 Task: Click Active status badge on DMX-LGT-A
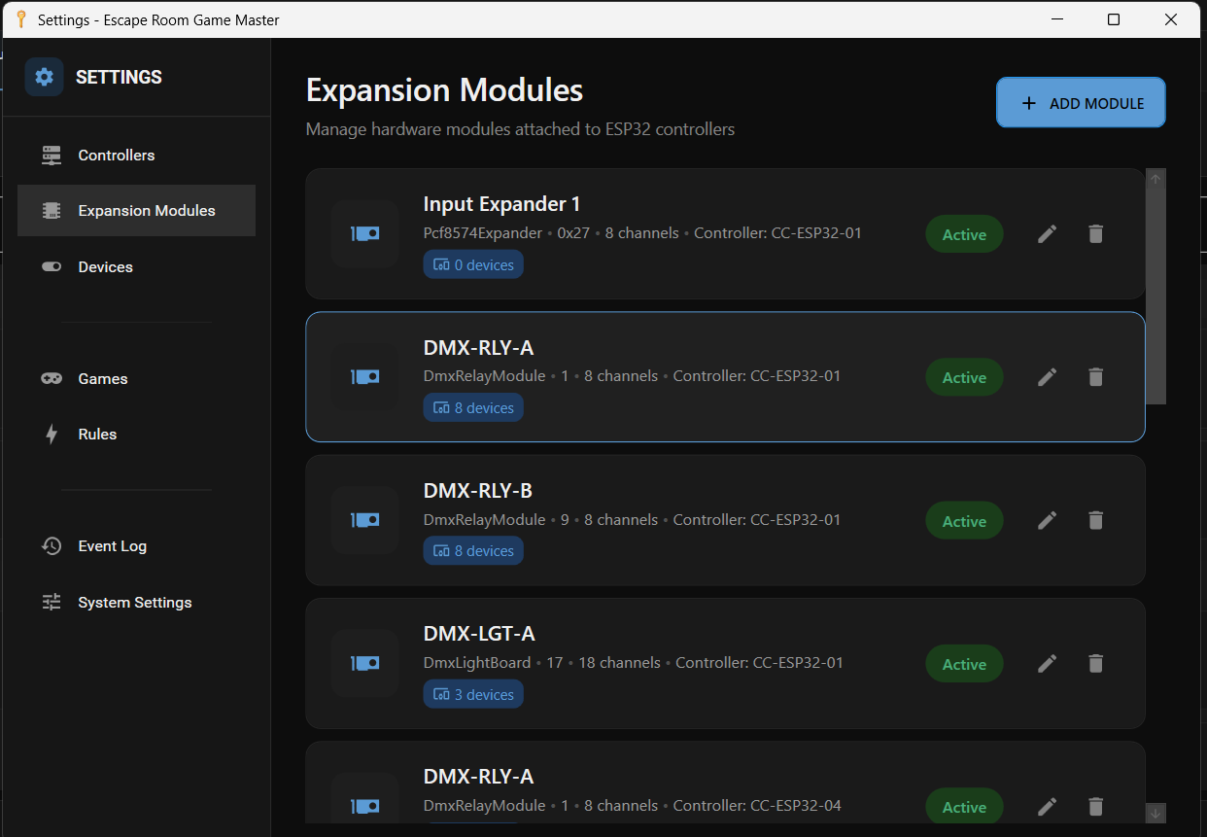[964, 664]
